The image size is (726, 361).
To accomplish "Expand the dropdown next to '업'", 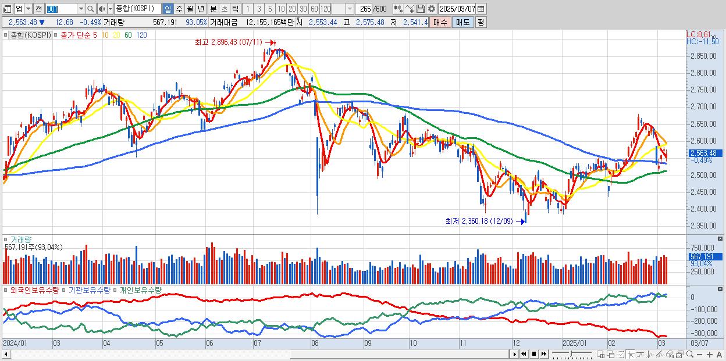I will tap(28, 9).
